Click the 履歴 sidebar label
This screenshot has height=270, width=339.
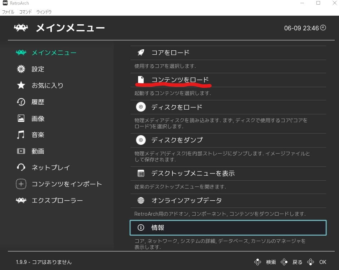pos(38,102)
